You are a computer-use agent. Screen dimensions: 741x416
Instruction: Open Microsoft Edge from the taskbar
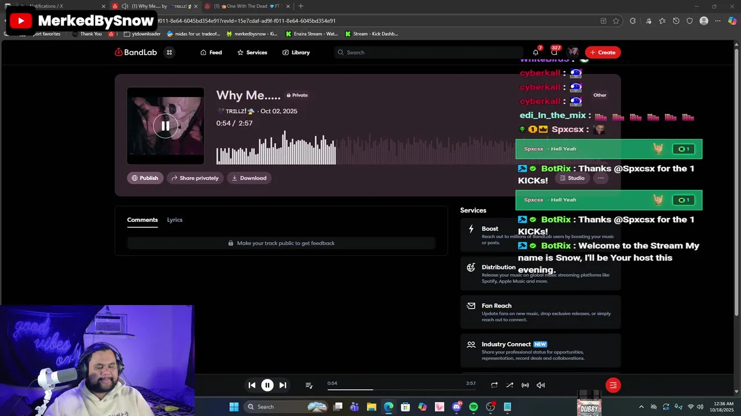click(388, 407)
